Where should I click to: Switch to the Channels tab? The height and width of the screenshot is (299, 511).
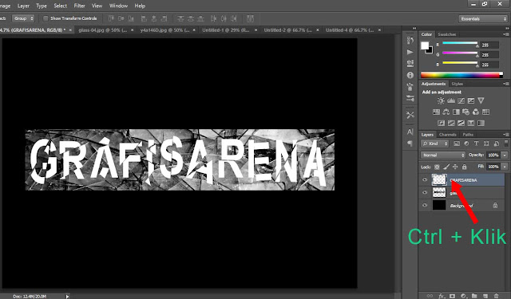[x=447, y=135]
